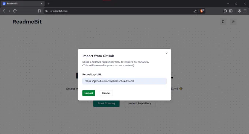Bookmark this page with bookmark icon

click(x=39, y=11)
